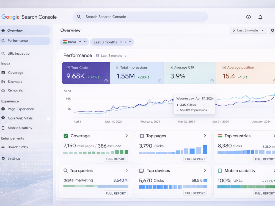The width and height of the screenshot is (275, 206).
Task: Click the Apr 17 data point on chart
Action: (172, 99)
